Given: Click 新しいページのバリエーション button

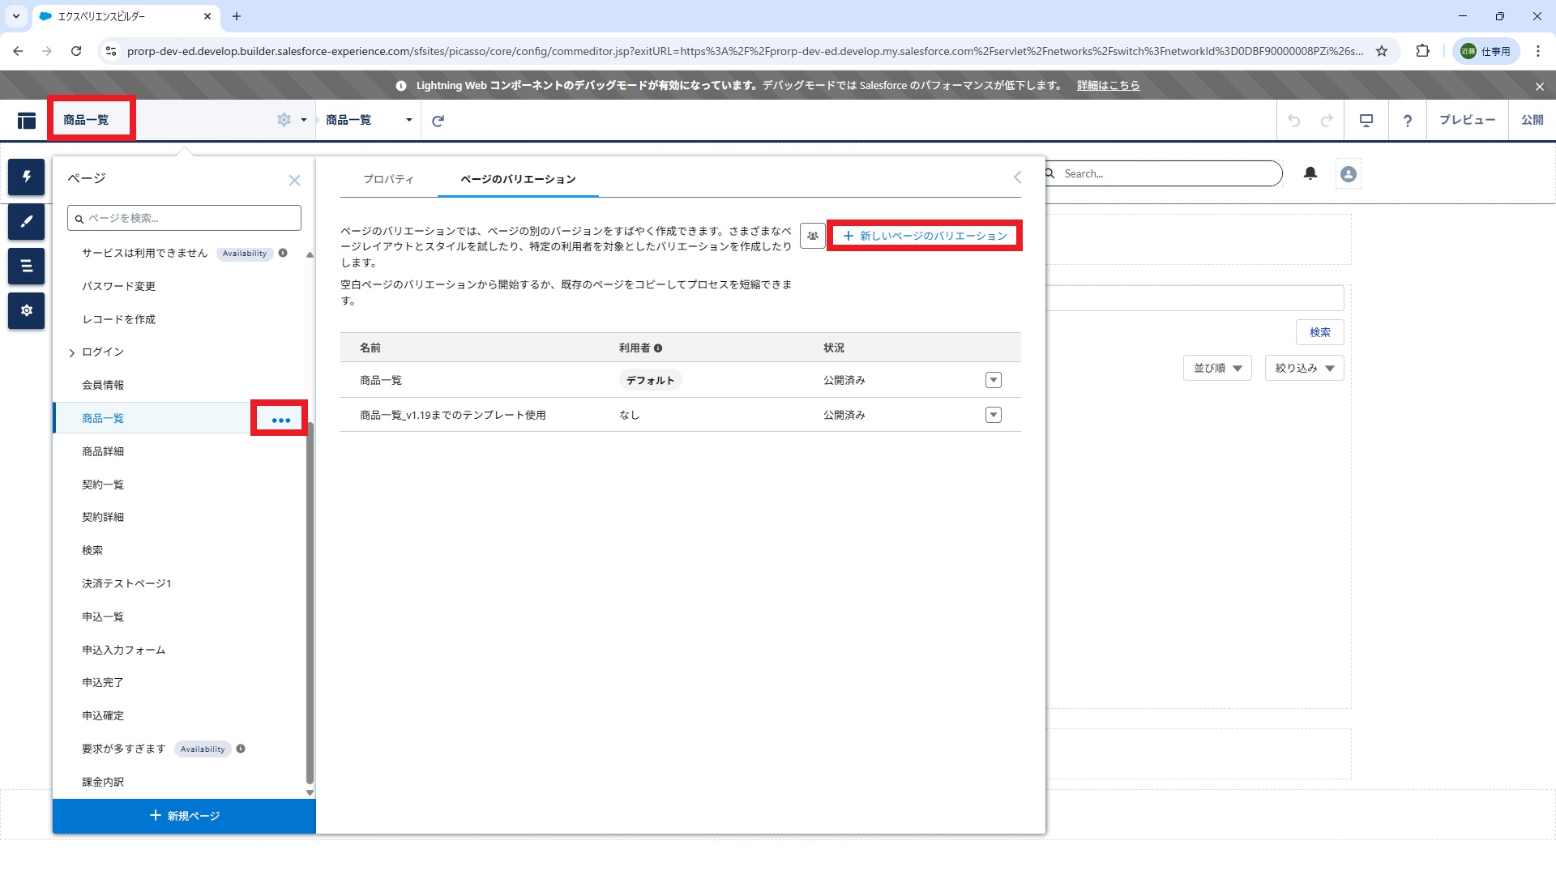Looking at the screenshot, I should (925, 236).
